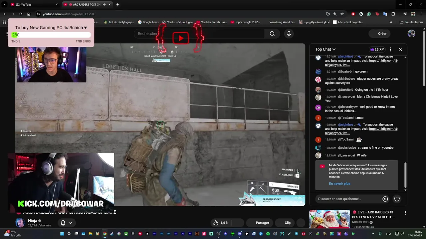426x239 pixels.
Task: Activate voice search microphone
Action: coord(289,34)
